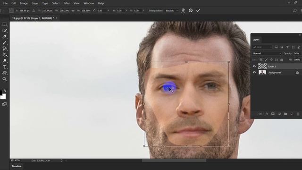Select the Type tool
Image resolution: width=302 pixels, height=170 pixels.
pos(4,67)
